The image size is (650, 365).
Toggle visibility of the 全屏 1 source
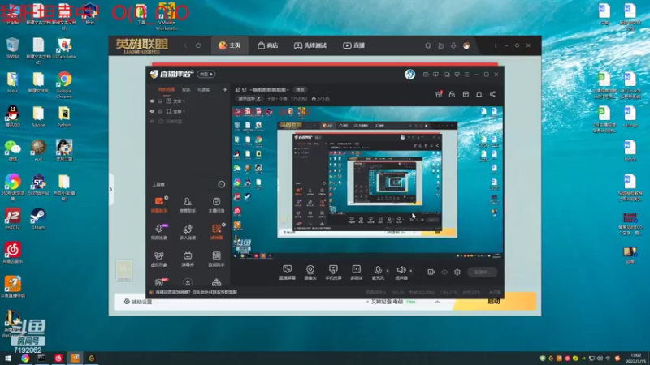point(152,111)
